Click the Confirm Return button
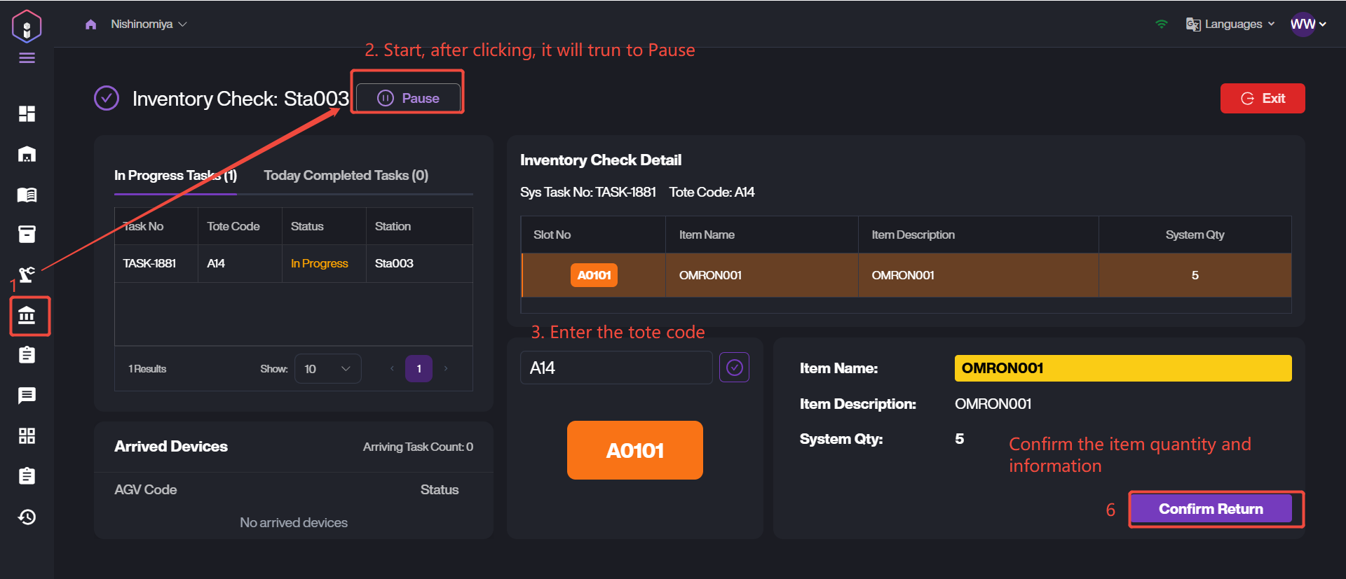This screenshot has height=579, width=1346. [x=1211, y=509]
